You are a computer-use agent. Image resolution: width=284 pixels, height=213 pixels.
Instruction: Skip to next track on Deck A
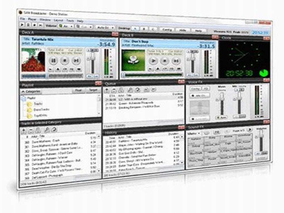point(76,60)
